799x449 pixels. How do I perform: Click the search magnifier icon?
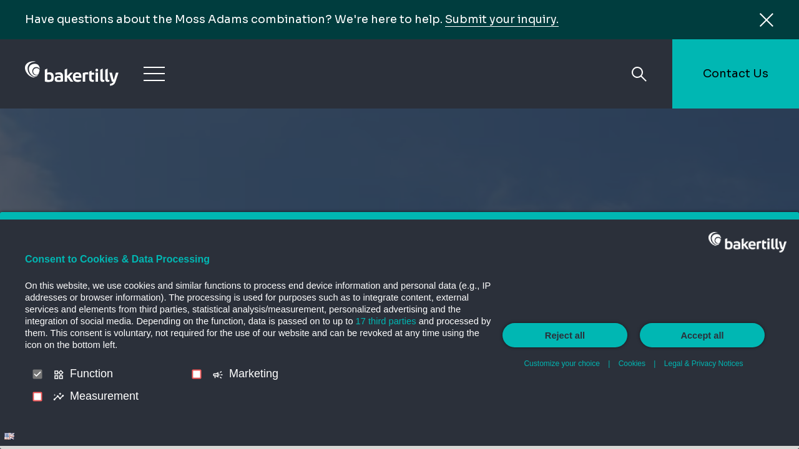pyautogui.click(x=639, y=74)
